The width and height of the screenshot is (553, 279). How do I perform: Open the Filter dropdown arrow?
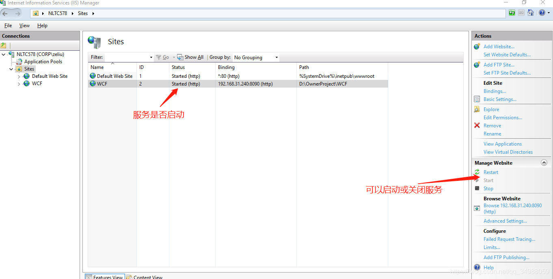point(151,58)
